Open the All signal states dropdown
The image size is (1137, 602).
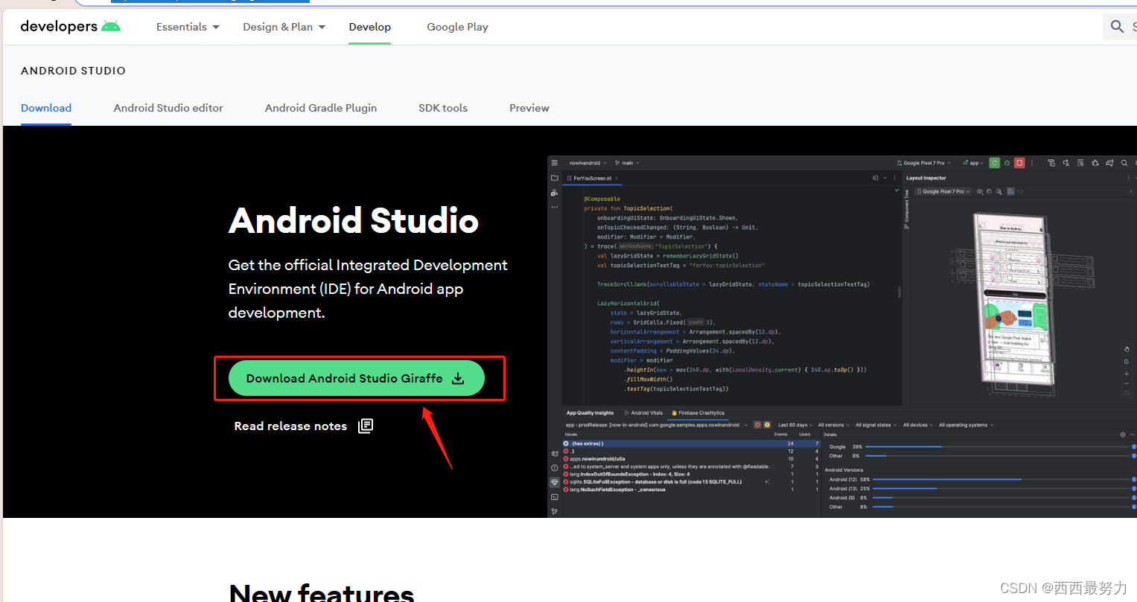pos(876,425)
